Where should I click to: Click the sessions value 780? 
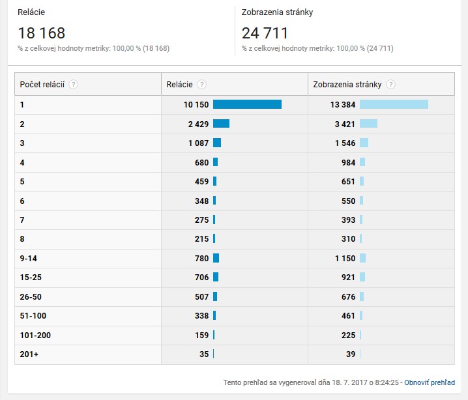202,259
